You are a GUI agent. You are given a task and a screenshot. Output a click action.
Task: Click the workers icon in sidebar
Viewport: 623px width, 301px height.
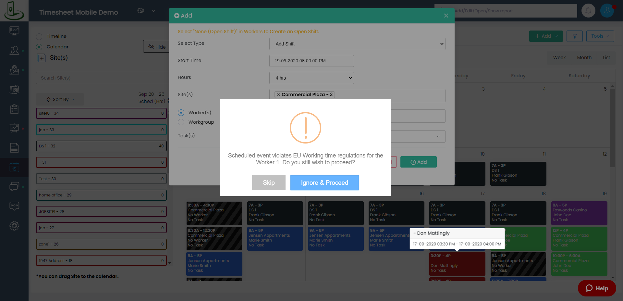14,50
